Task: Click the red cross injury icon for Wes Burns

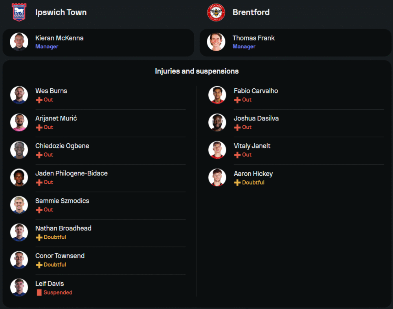Action: point(39,100)
